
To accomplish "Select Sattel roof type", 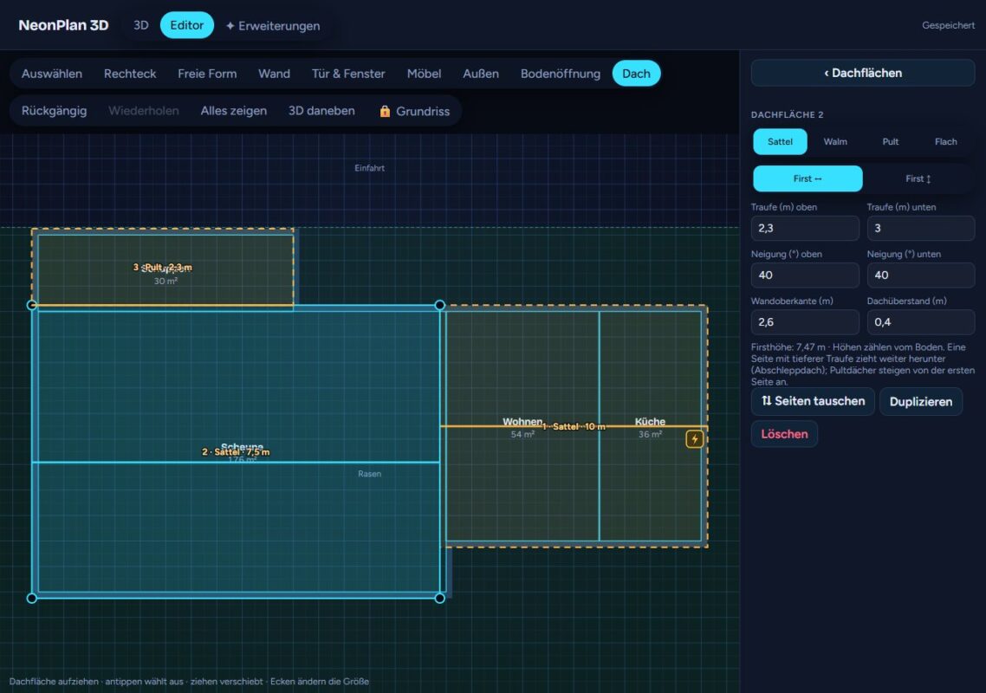I will (x=780, y=141).
